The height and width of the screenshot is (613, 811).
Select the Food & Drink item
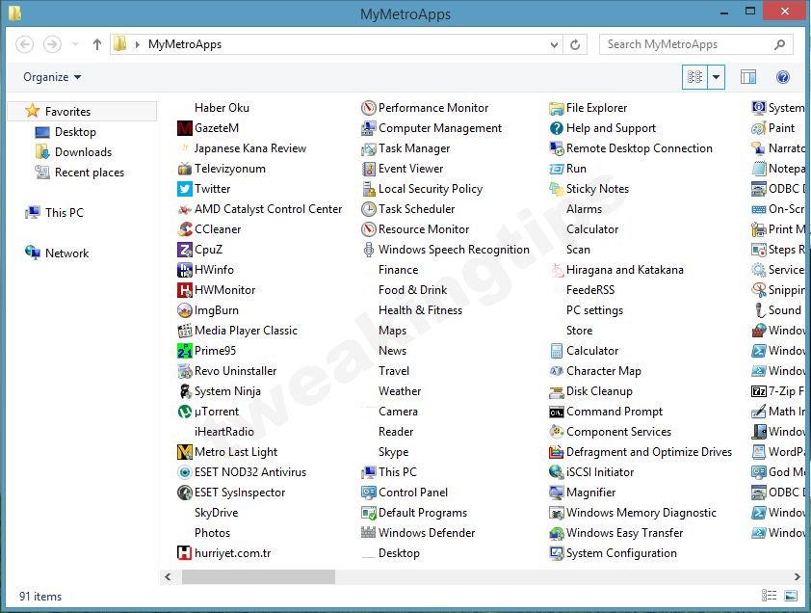[413, 290]
